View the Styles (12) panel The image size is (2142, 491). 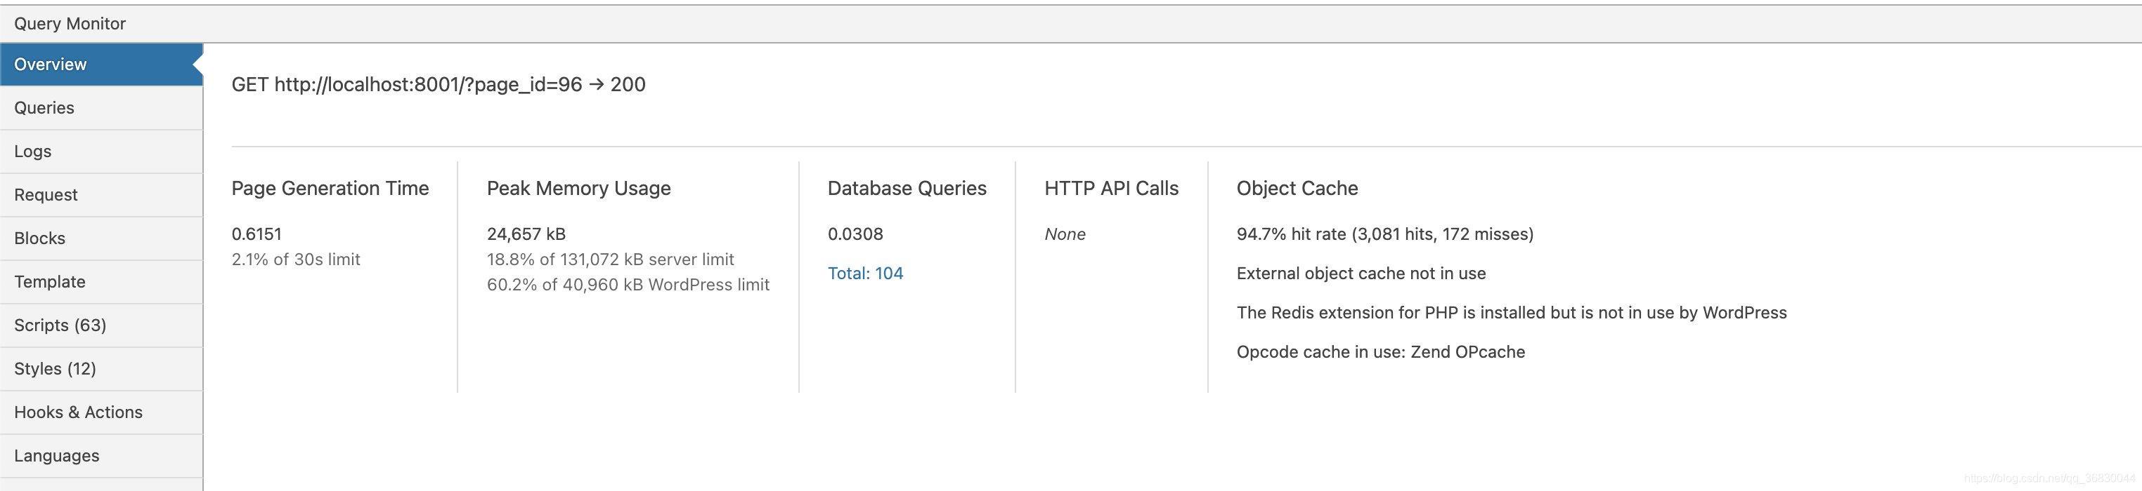(101, 369)
